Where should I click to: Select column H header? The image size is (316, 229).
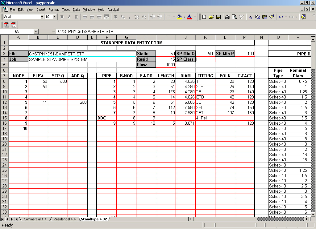click(x=146, y=37)
